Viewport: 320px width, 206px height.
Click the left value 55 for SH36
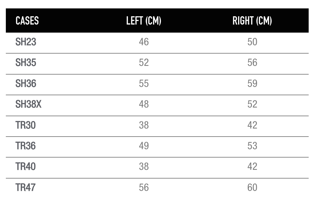(144, 84)
